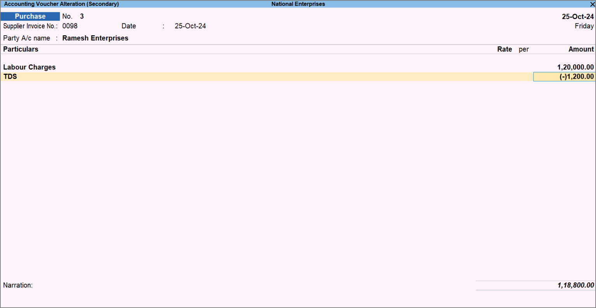Select the Purchase voucher type button
This screenshot has height=308, width=596.
(x=30, y=16)
